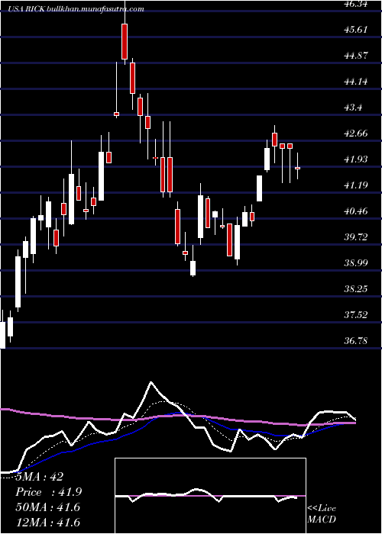Image resolution: width=382 pixels, height=534 pixels.
Task: Click the 39.72 price axis label
Action: click(356, 237)
